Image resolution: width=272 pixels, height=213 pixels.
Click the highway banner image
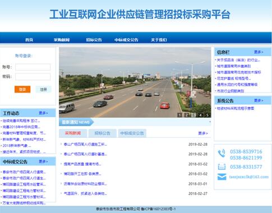tap(135, 82)
